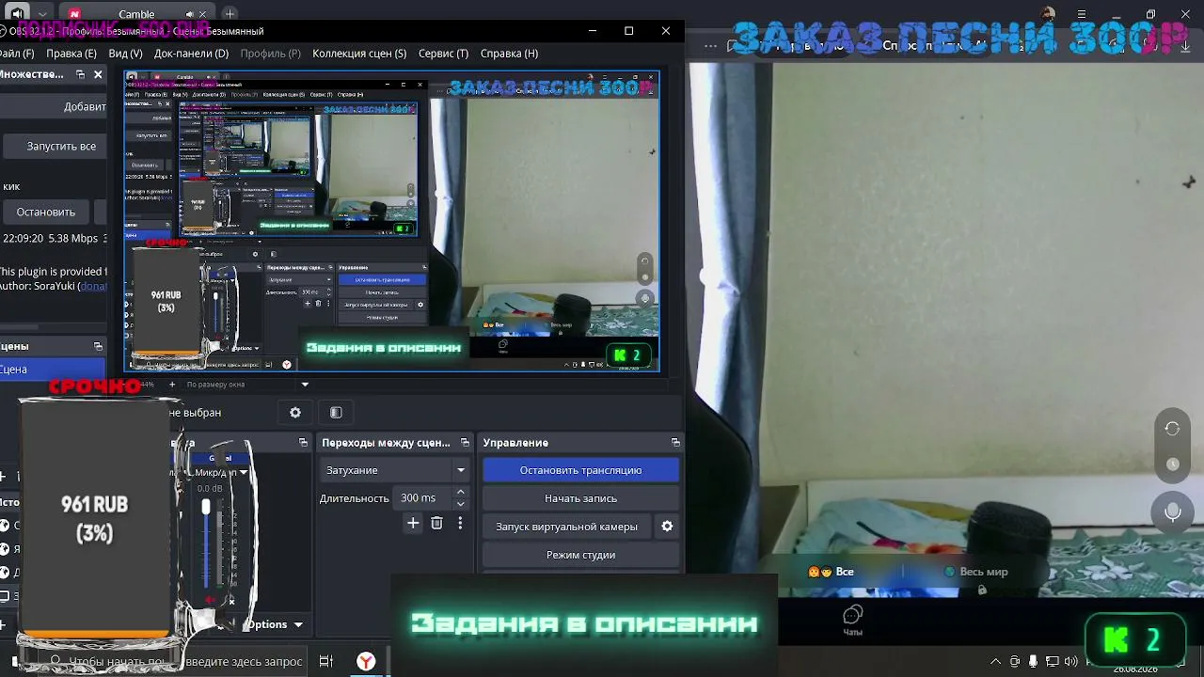Delete the selected scene transition
Screen dimensions: 1204x677
[436, 523]
